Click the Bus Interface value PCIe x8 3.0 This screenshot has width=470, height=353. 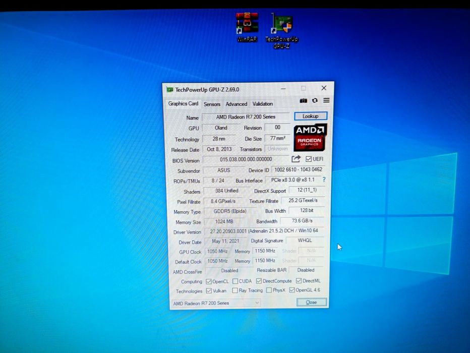(x=293, y=180)
